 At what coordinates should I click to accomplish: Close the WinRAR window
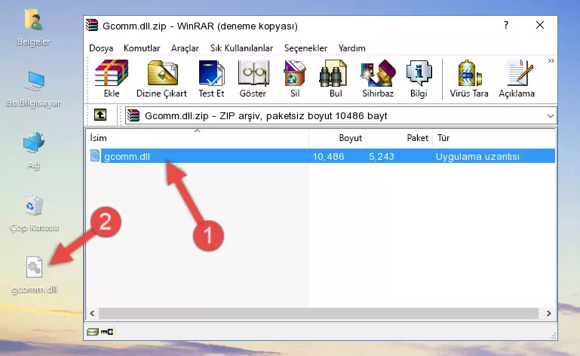tap(540, 25)
